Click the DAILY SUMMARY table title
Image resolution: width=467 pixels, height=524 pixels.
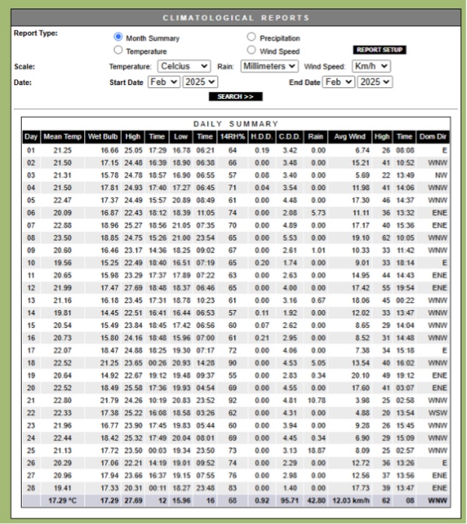(x=236, y=124)
